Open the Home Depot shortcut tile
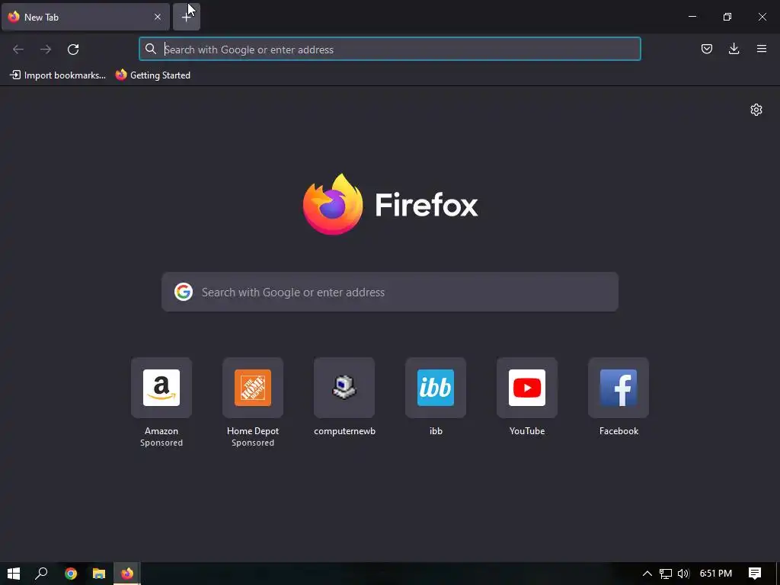780x585 pixels. tap(253, 388)
